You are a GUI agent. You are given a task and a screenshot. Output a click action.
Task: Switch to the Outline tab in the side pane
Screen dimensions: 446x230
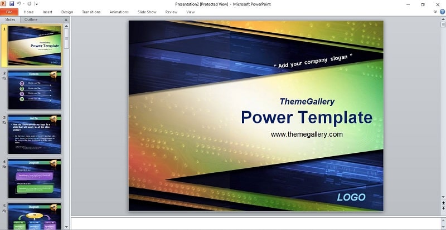click(x=31, y=19)
